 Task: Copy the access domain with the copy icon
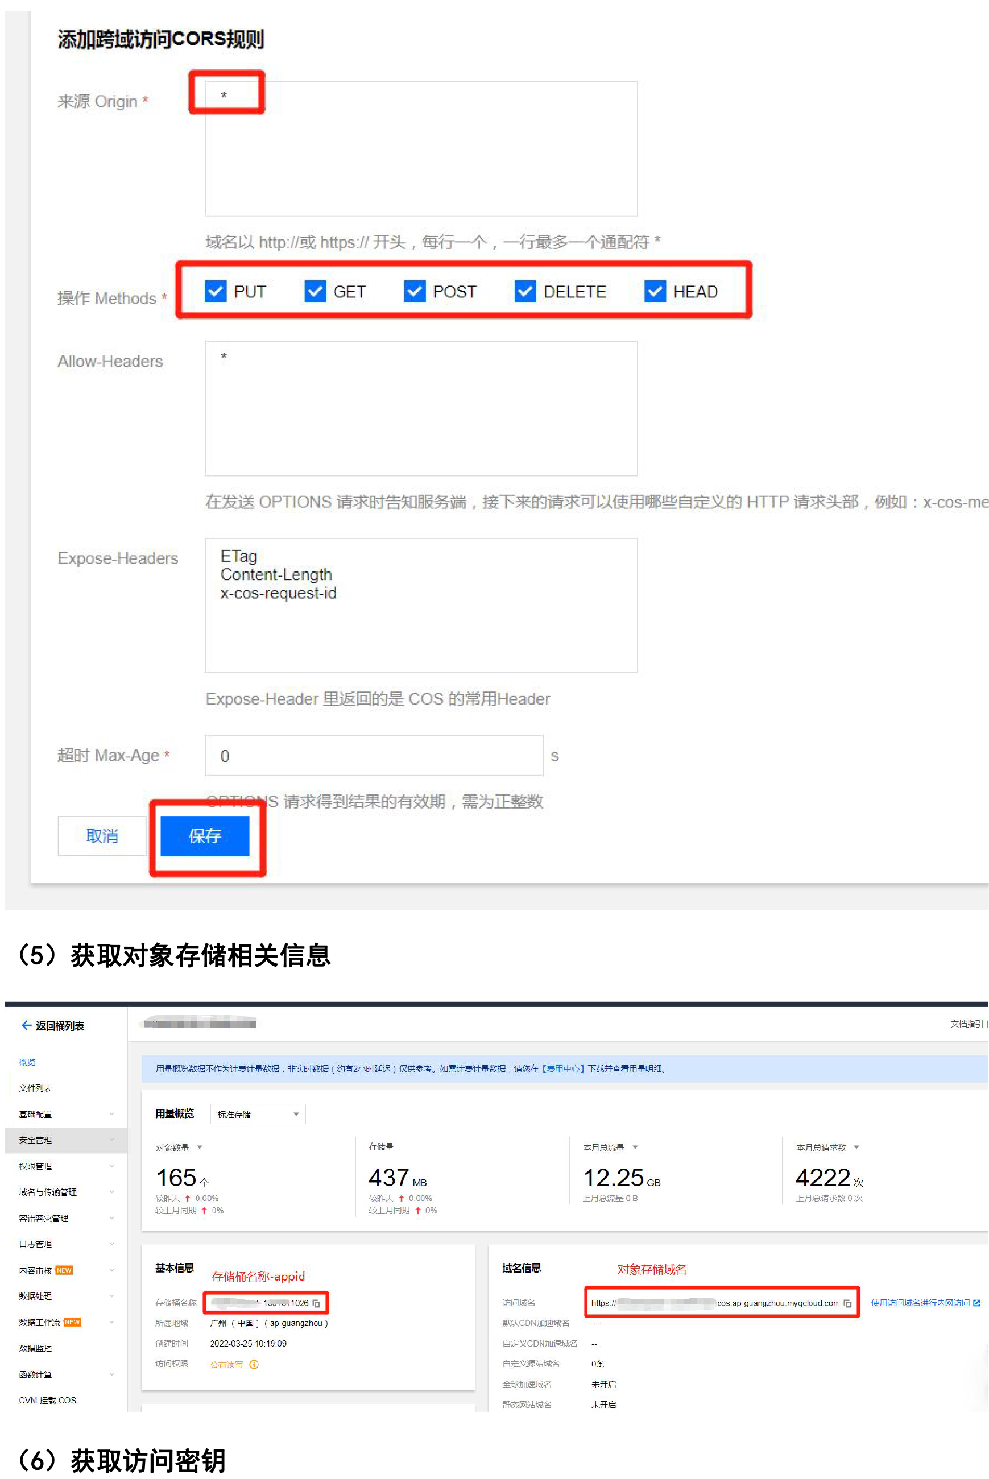click(x=848, y=1303)
